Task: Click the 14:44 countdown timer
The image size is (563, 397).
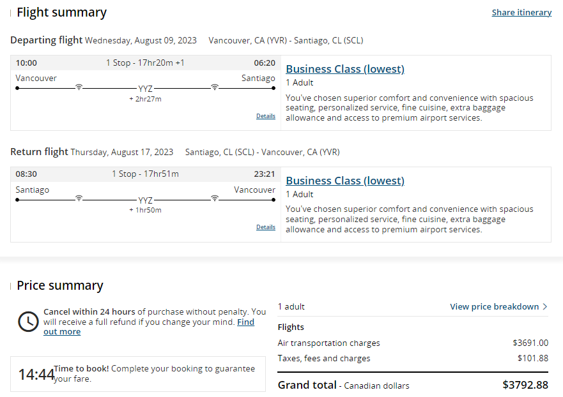Action: tap(36, 375)
